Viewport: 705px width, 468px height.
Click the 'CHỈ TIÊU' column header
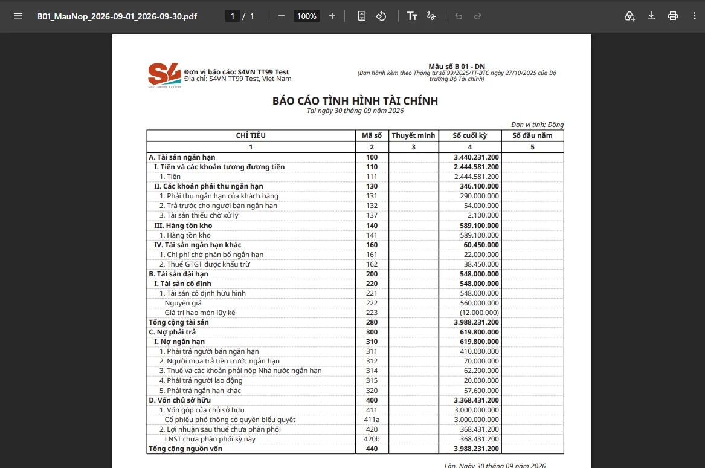[x=251, y=135]
